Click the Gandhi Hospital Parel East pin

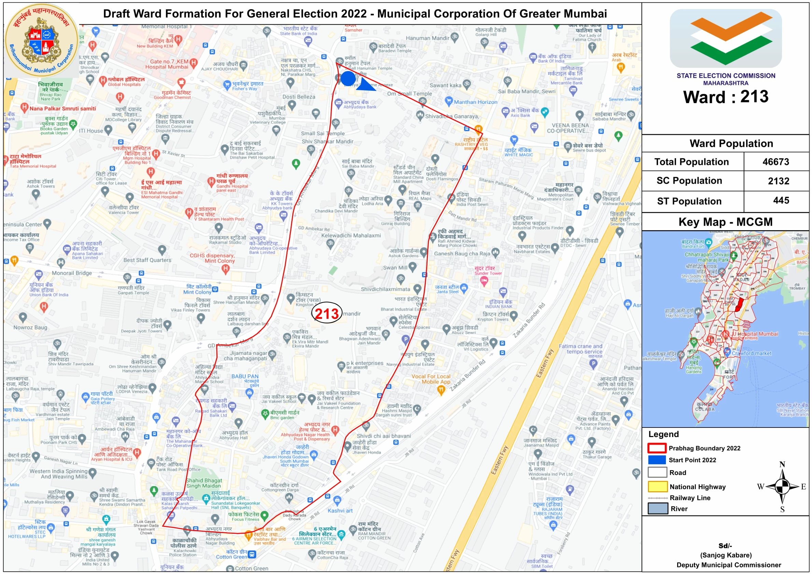[211, 182]
